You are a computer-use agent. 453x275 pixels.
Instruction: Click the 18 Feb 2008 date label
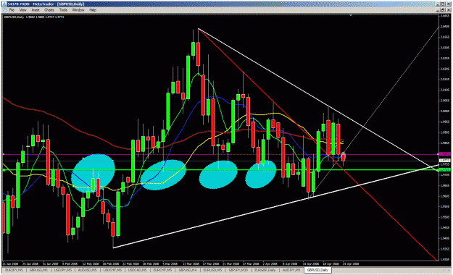click(x=111, y=263)
